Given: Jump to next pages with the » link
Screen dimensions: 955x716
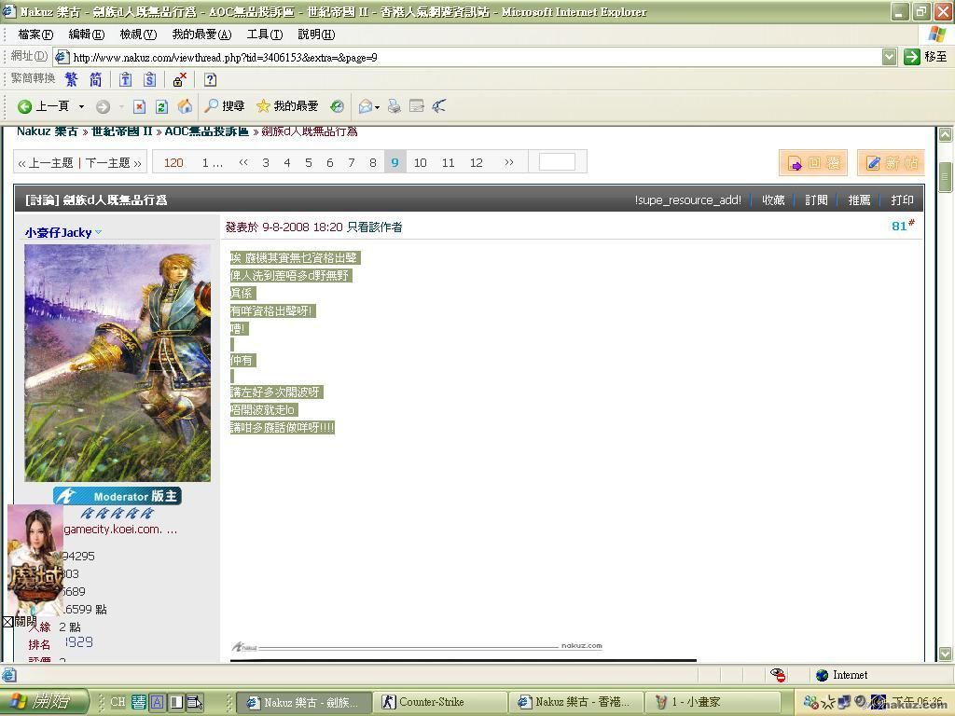Looking at the screenshot, I should (509, 162).
